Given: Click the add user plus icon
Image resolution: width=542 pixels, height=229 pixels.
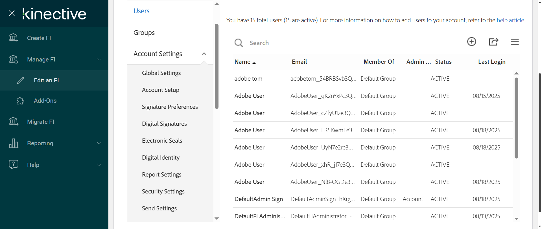Looking at the screenshot, I should 471,42.
